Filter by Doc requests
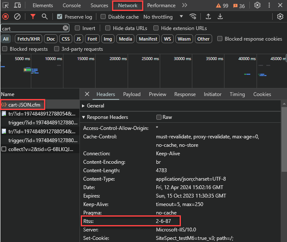The image size is (287, 242). pyautogui.click(x=51, y=39)
